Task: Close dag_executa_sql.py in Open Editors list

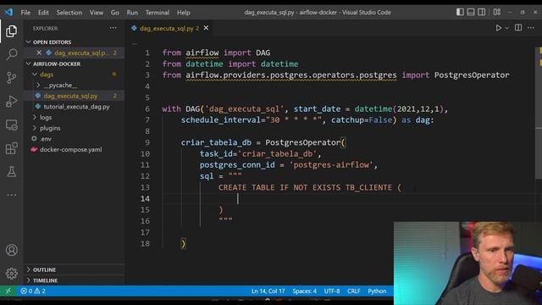Action: [x=39, y=53]
